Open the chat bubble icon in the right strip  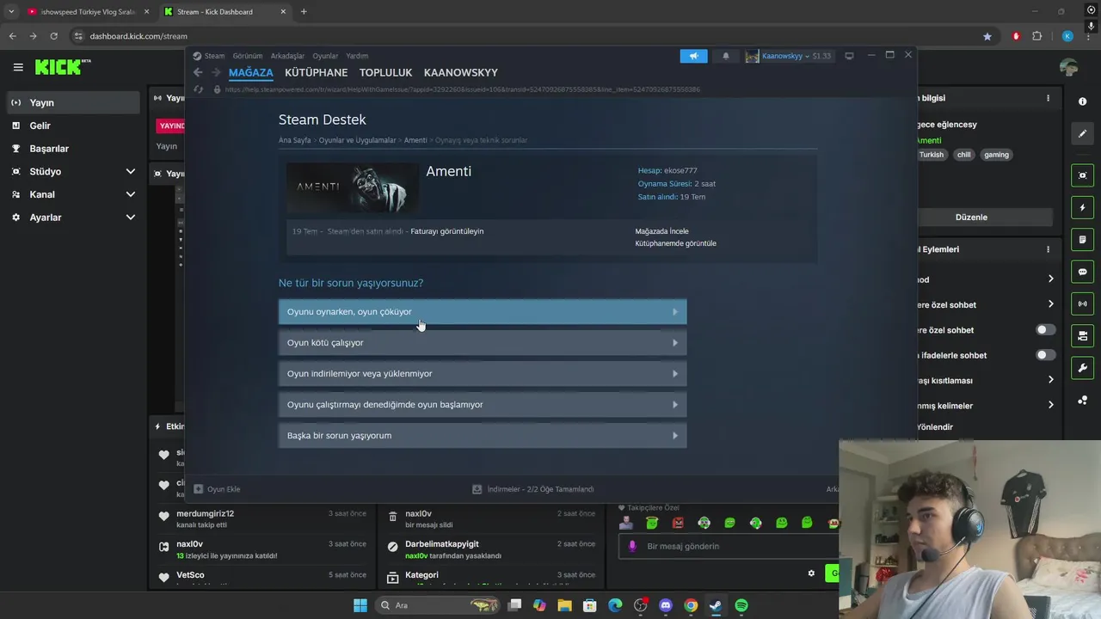coord(1082,272)
